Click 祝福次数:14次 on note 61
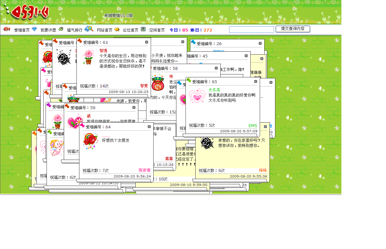The image size is (386, 249). 94,86
